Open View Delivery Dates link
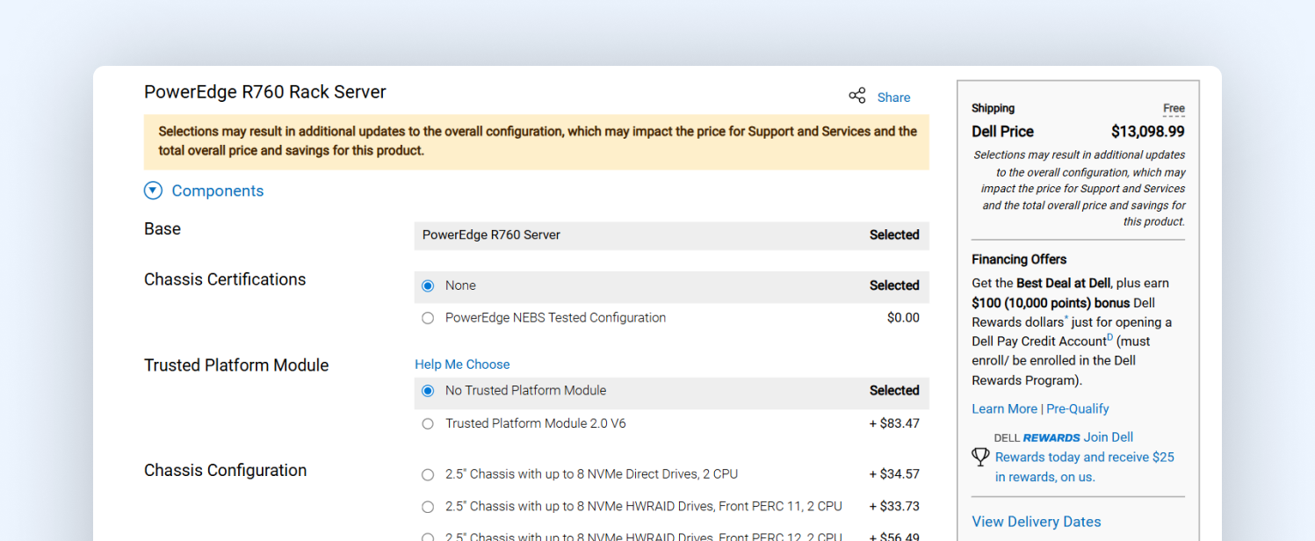Image resolution: width=1315 pixels, height=541 pixels. click(x=1036, y=522)
